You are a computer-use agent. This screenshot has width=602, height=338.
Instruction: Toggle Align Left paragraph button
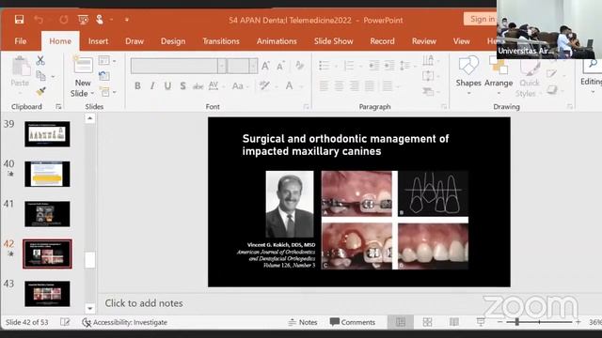pos(324,85)
